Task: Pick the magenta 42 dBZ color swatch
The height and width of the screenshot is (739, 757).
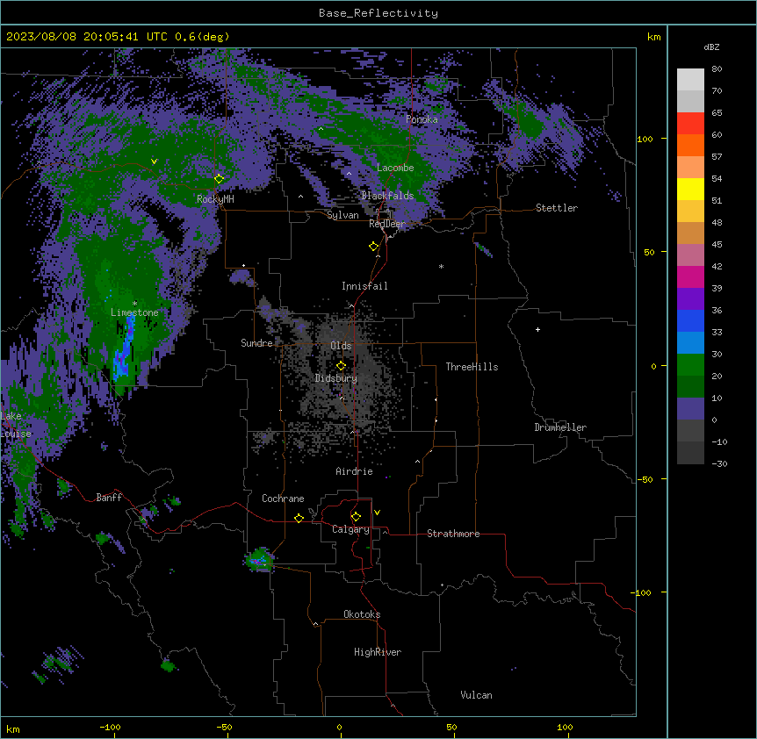Action: pyautogui.click(x=690, y=276)
